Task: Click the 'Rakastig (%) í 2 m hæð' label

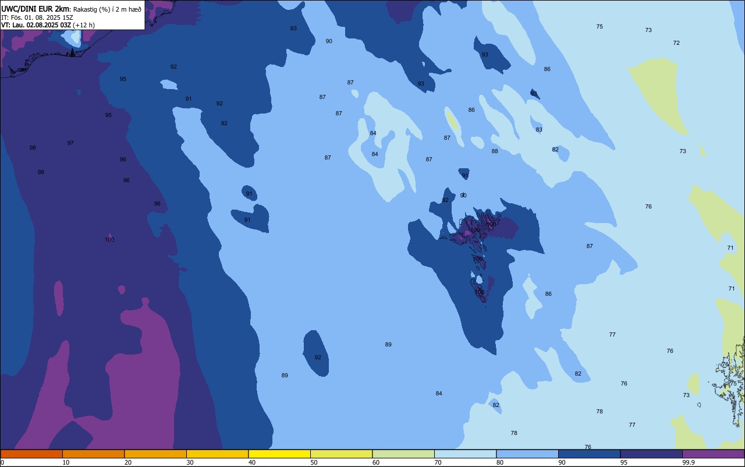Action: 107,9
